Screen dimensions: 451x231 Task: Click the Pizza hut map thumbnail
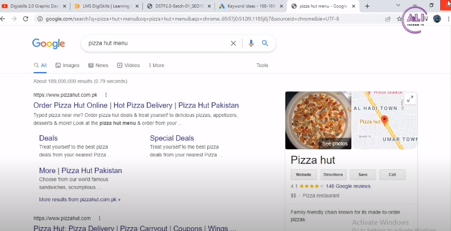385,121
